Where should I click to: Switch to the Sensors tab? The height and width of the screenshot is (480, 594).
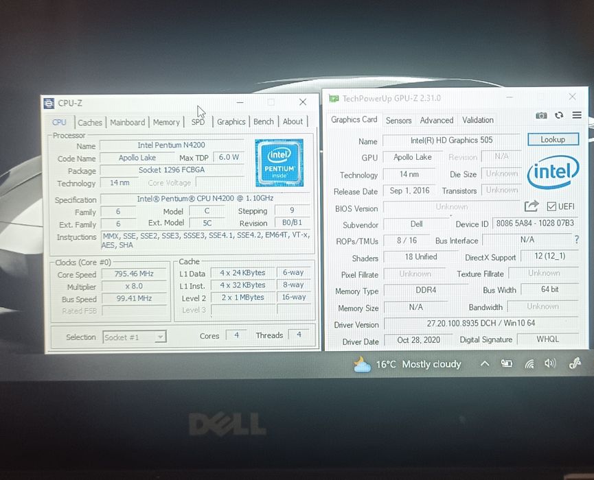pyautogui.click(x=398, y=120)
